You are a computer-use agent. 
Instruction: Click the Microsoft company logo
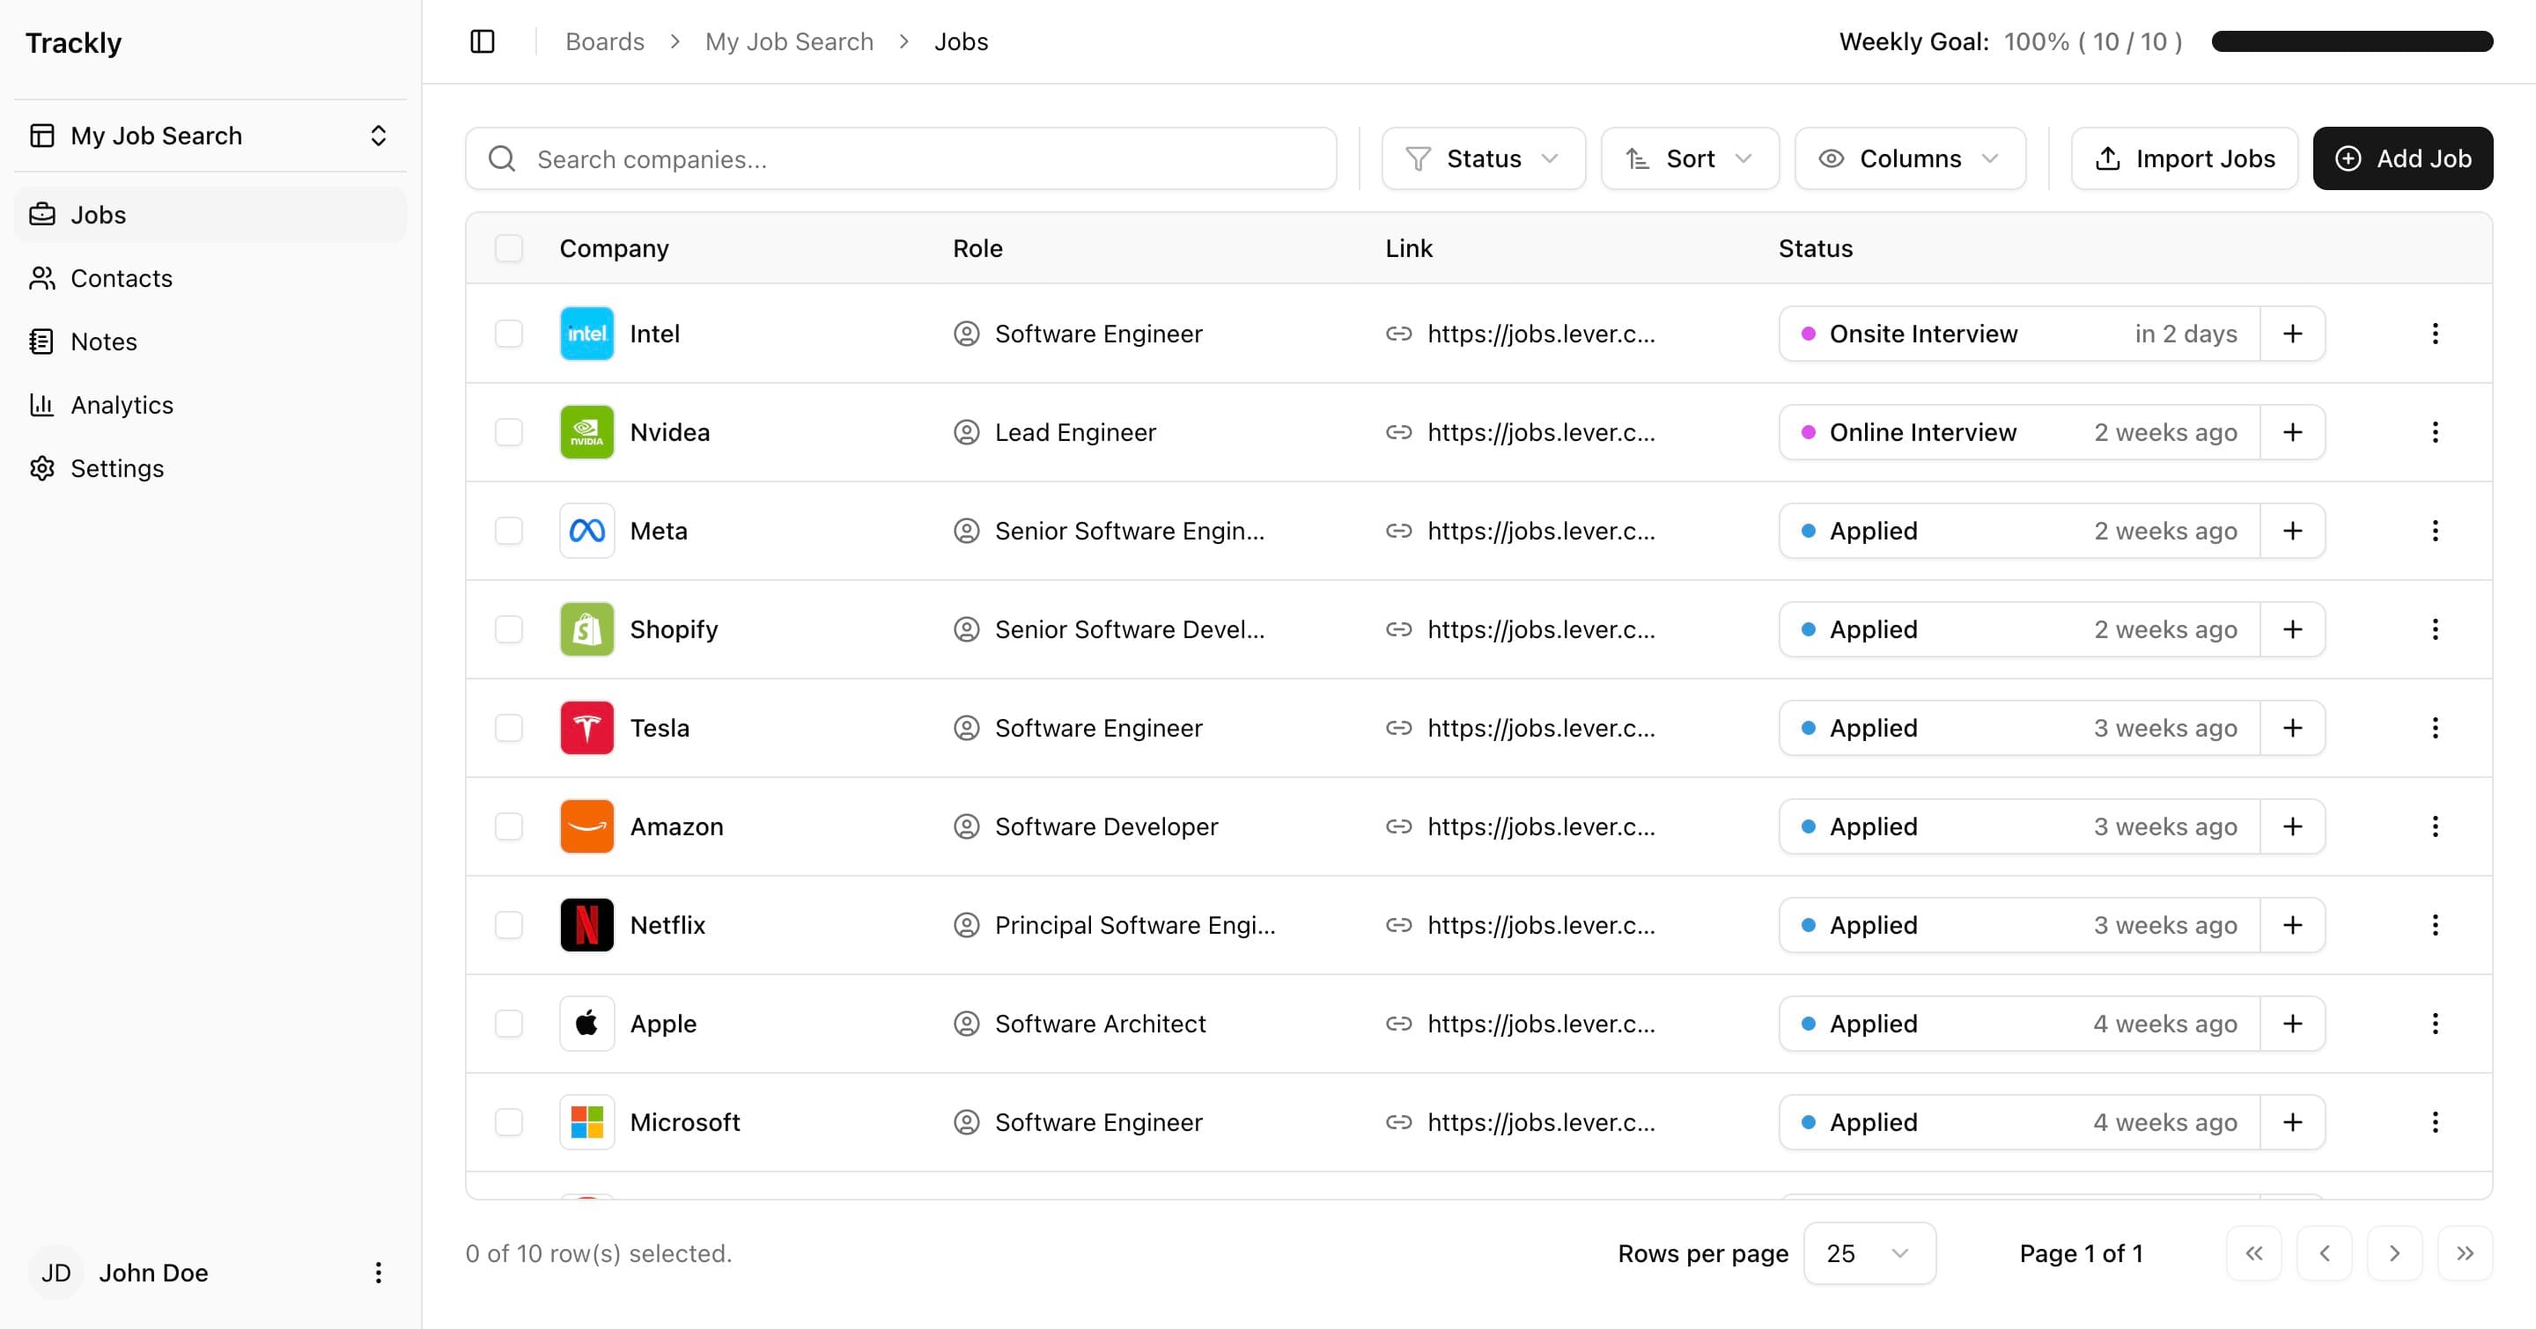point(586,1122)
